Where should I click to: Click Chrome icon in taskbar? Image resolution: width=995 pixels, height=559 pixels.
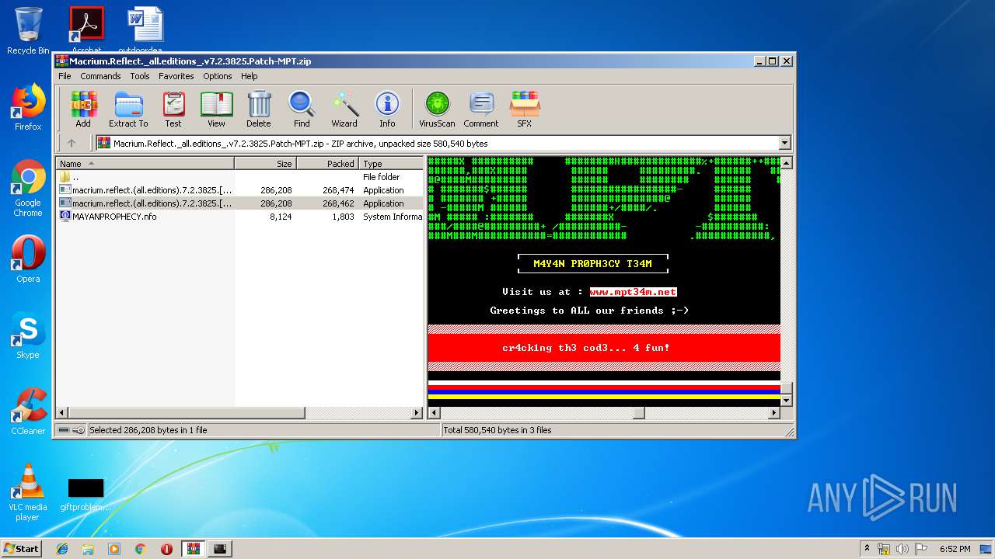click(140, 549)
